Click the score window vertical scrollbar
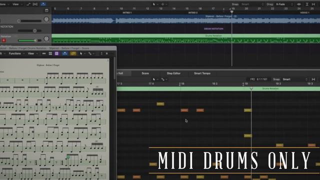 click(114, 68)
